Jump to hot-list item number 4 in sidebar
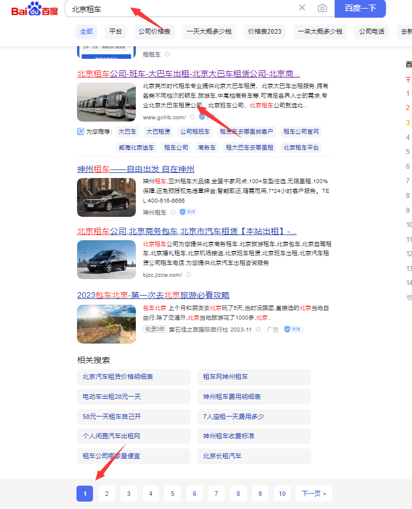The width and height of the screenshot is (412, 509). (x=408, y=138)
